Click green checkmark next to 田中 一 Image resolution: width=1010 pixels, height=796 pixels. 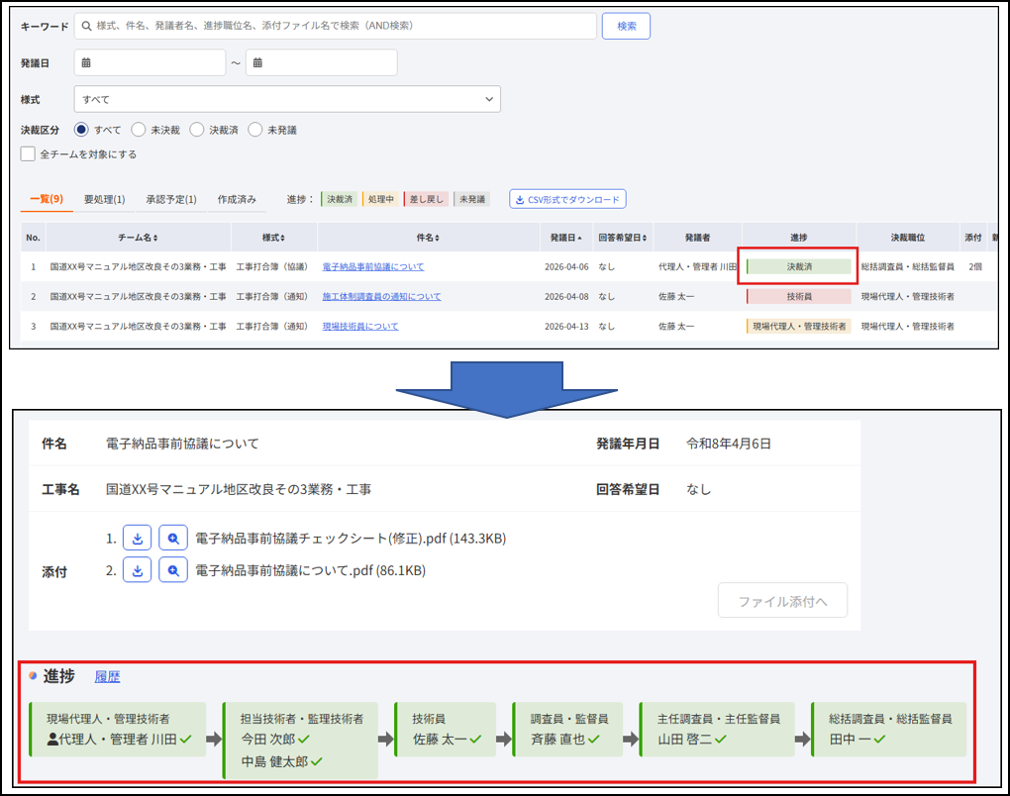[x=879, y=740]
